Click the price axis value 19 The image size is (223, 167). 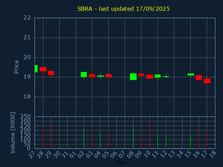(27, 77)
